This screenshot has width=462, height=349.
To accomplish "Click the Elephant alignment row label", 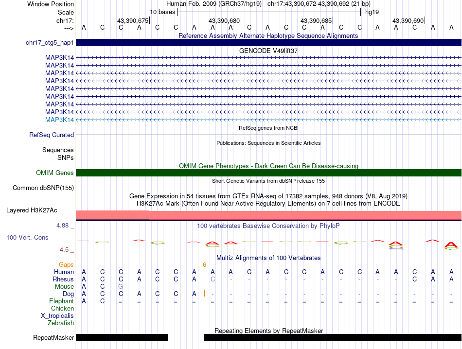I will [x=61, y=301].
